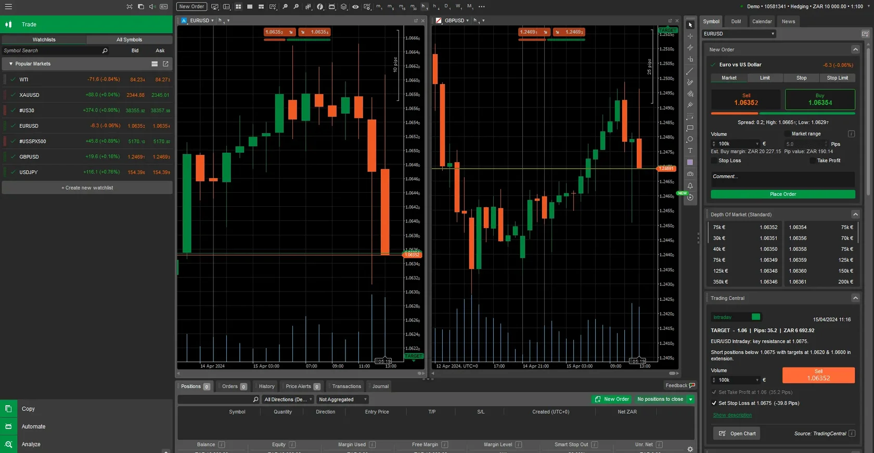
Task: Enable the Stop Loss checkbox
Action: [714, 161]
